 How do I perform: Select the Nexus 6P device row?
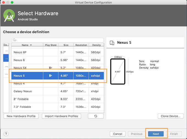(57, 52)
